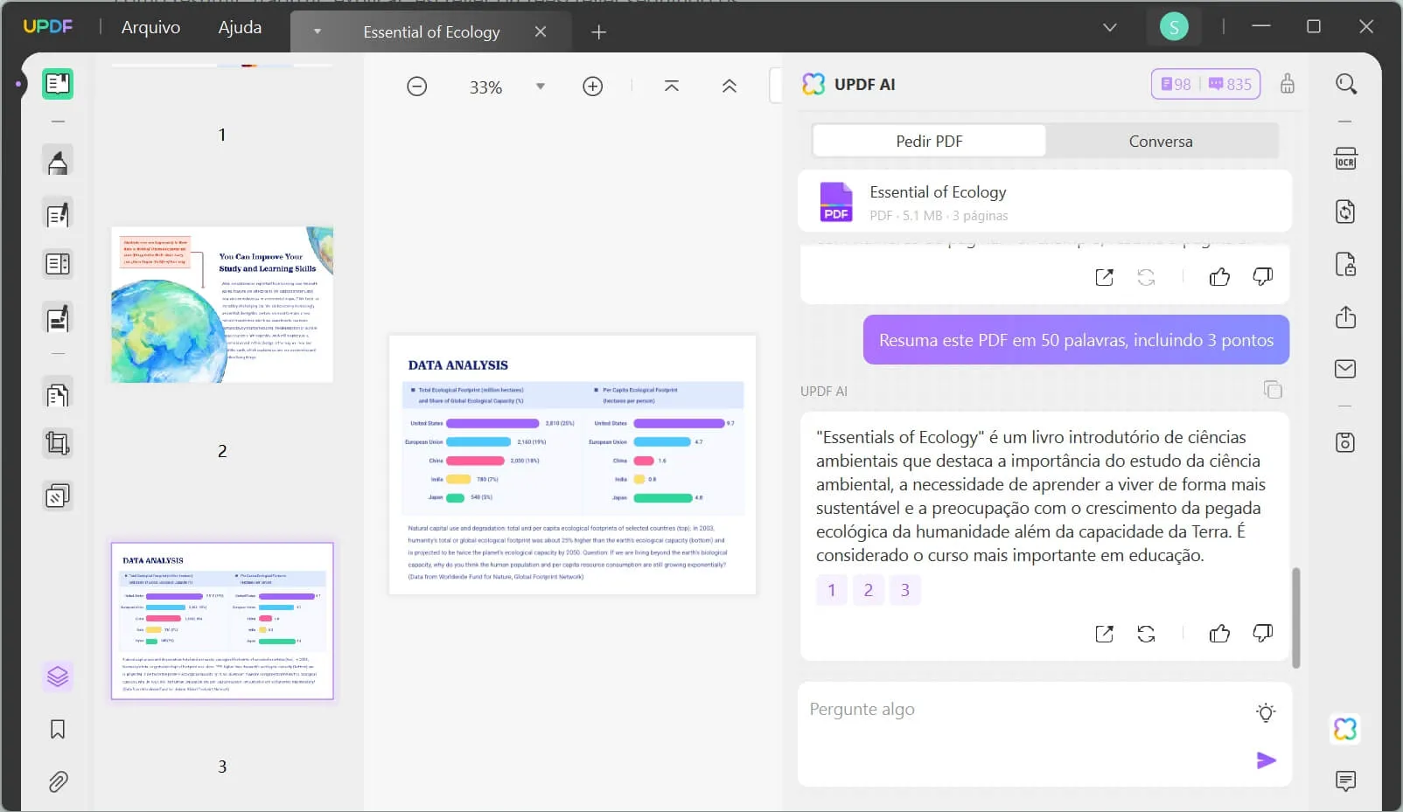The width and height of the screenshot is (1403, 812).
Task: Expand the title bar chevron menu
Action: point(1110,27)
